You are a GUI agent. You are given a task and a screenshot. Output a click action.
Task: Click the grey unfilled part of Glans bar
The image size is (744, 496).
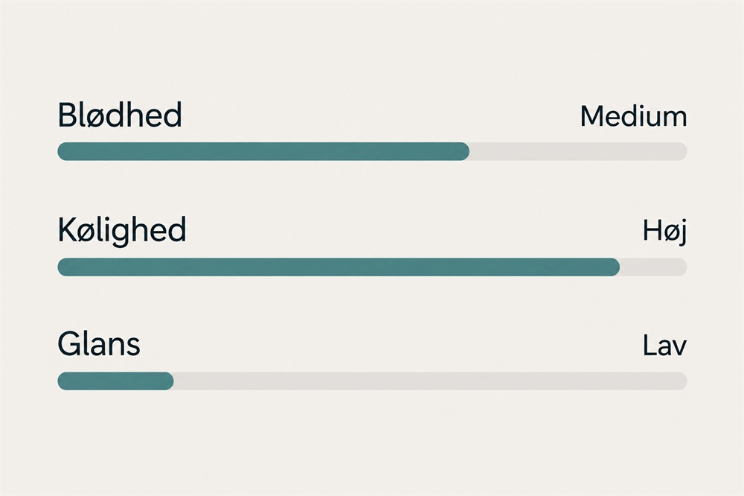430,381
